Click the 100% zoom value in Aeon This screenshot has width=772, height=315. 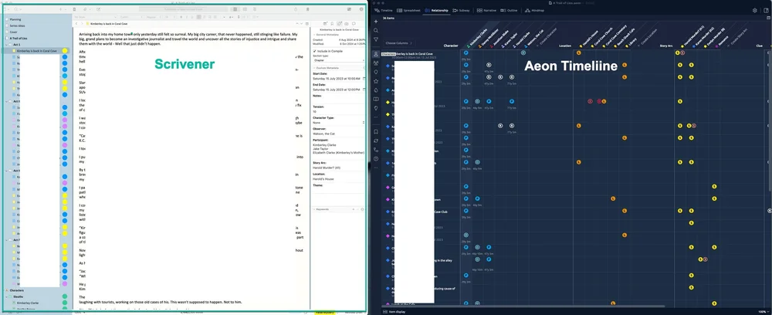pyautogui.click(x=762, y=312)
